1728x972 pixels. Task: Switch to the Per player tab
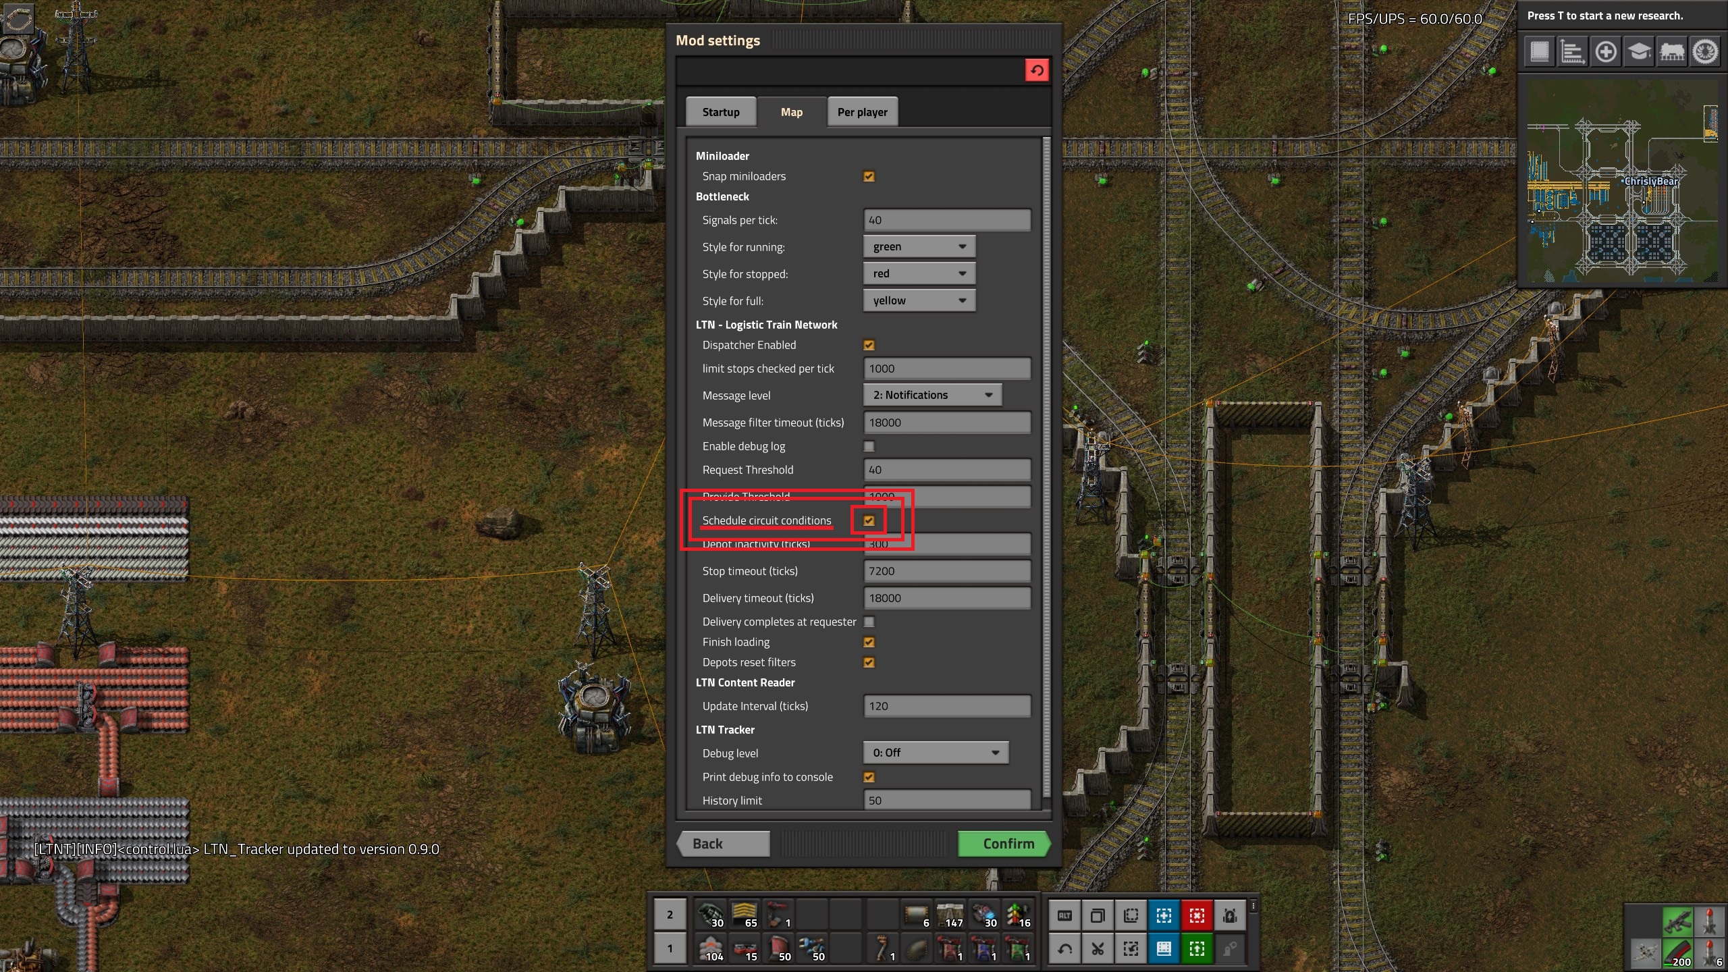[862, 111]
